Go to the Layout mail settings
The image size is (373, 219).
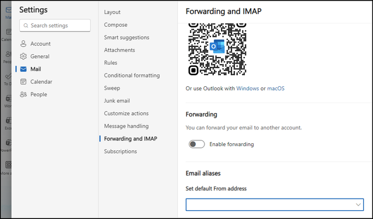112,12
